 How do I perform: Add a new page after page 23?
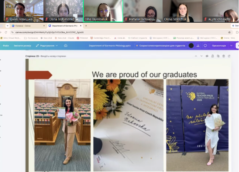coord(229,56)
